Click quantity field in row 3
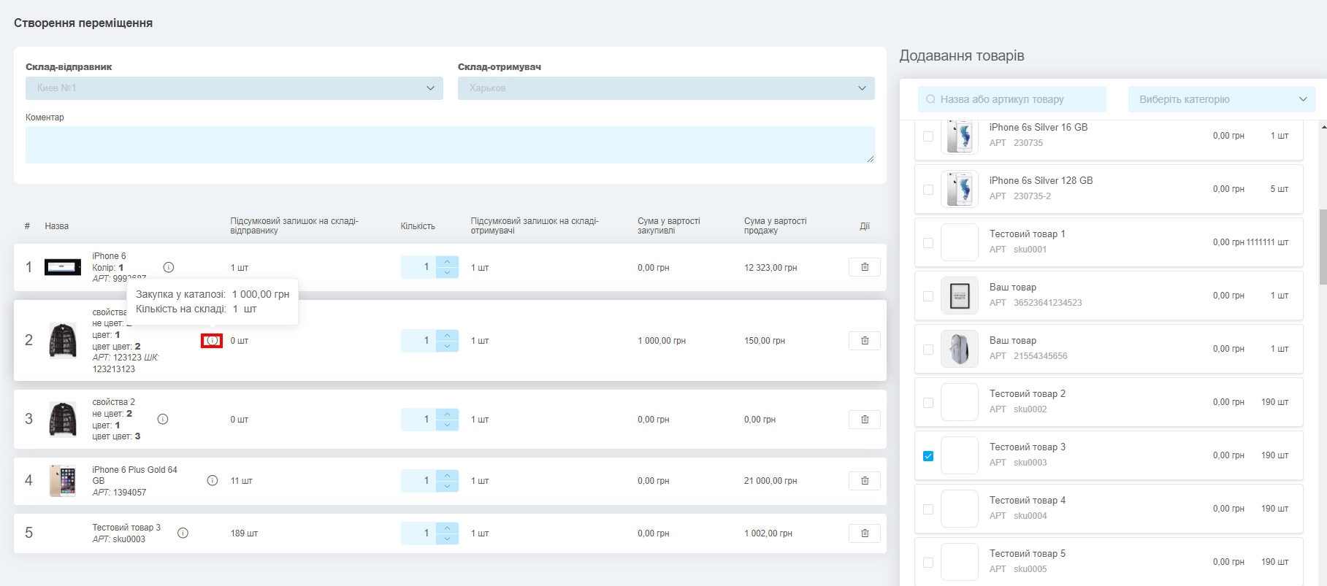 click(418, 420)
